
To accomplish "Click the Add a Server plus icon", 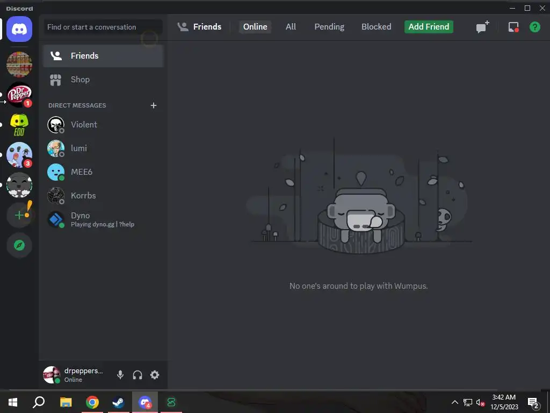I will click(19, 215).
